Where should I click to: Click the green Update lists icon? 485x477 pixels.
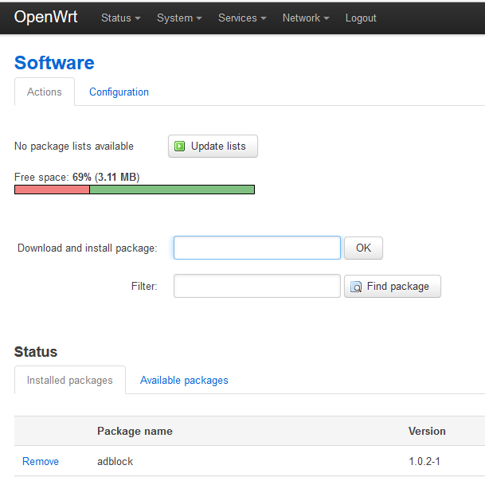[179, 146]
